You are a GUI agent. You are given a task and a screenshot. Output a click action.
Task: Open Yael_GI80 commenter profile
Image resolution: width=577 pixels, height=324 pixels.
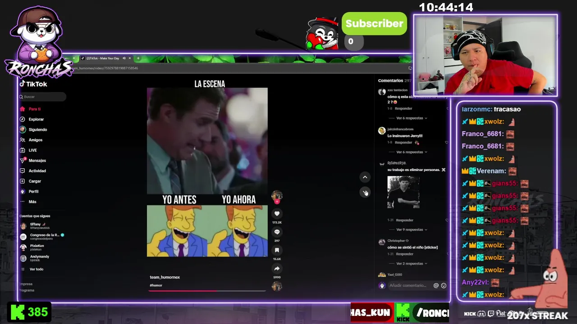coord(394,274)
